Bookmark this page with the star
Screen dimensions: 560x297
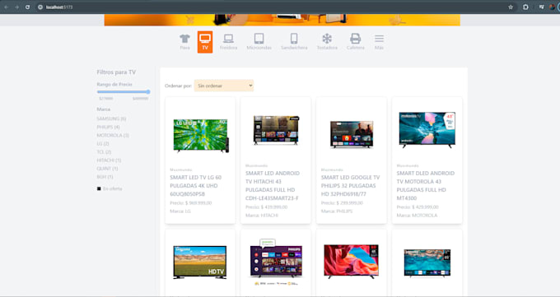(x=511, y=7)
